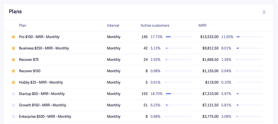Toggle the star for Recover $75
Viewport: 278px width, 124px height.
[x=13, y=60]
